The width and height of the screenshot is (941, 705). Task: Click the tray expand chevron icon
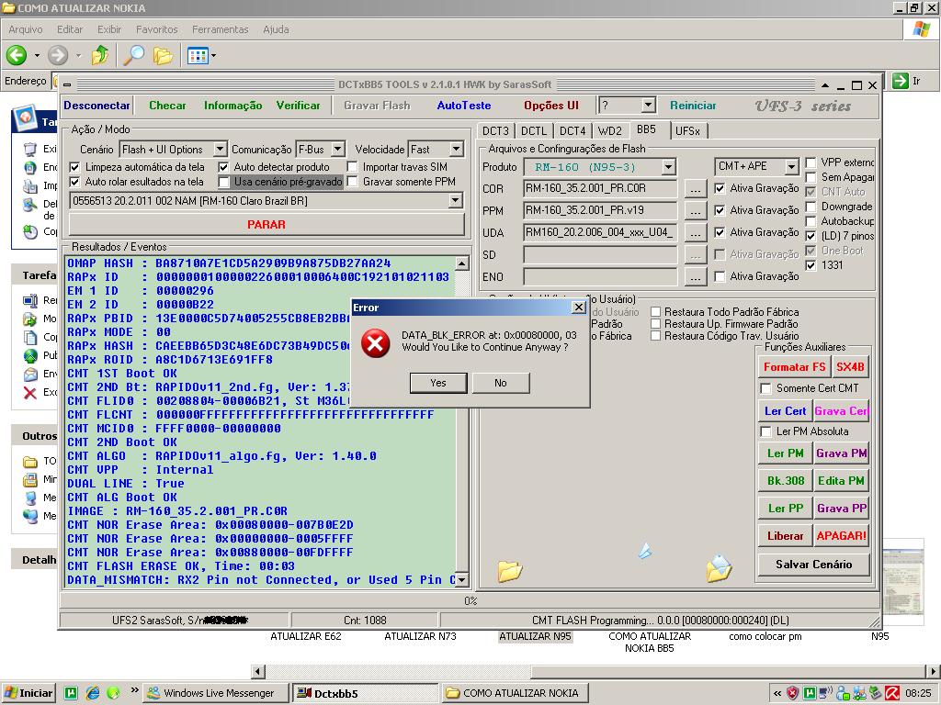point(777,694)
